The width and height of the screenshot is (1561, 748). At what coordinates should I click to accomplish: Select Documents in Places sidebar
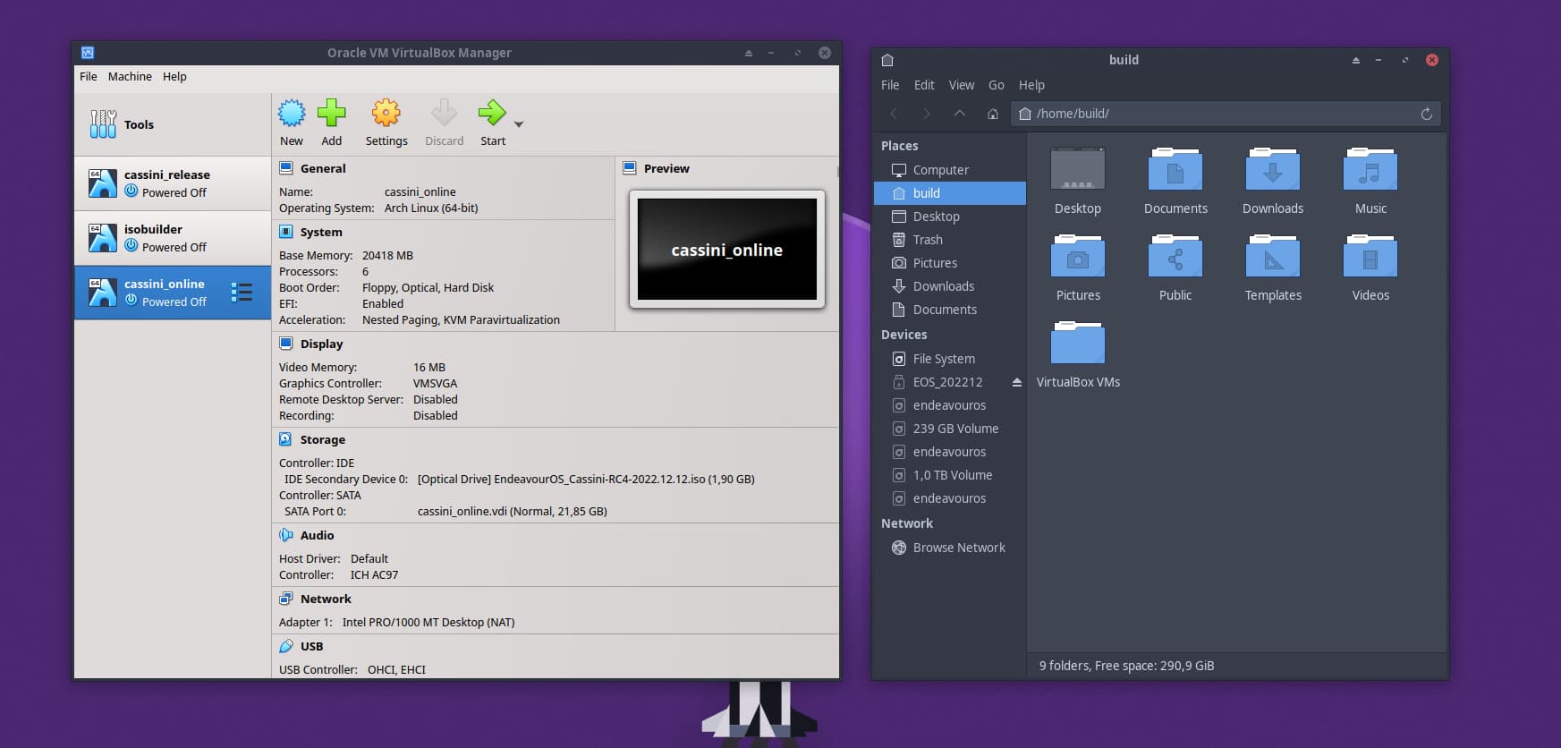point(950,310)
